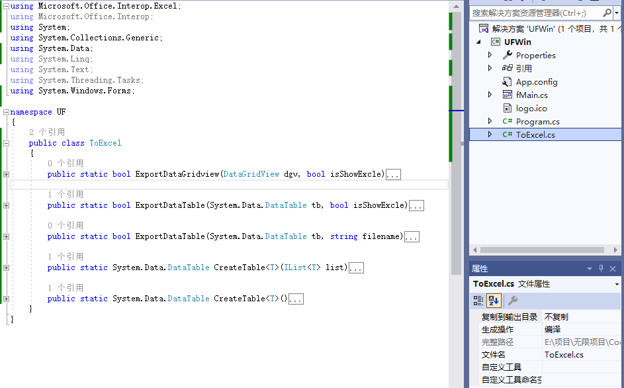The width and height of the screenshot is (624, 388).
Task: Expand the fMain.cs tree node
Action: point(490,95)
